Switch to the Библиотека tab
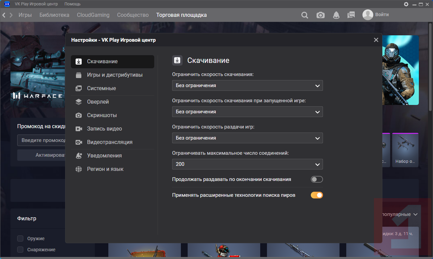433x259 pixels. pos(54,15)
